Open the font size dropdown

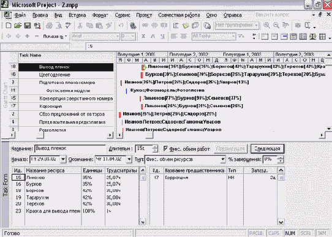pos(133,36)
